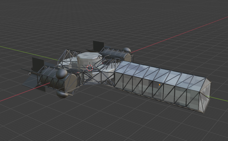Viewport: 228px width, 141px height.
Task: Click the red-white 3D cursor
Action: point(90,68)
